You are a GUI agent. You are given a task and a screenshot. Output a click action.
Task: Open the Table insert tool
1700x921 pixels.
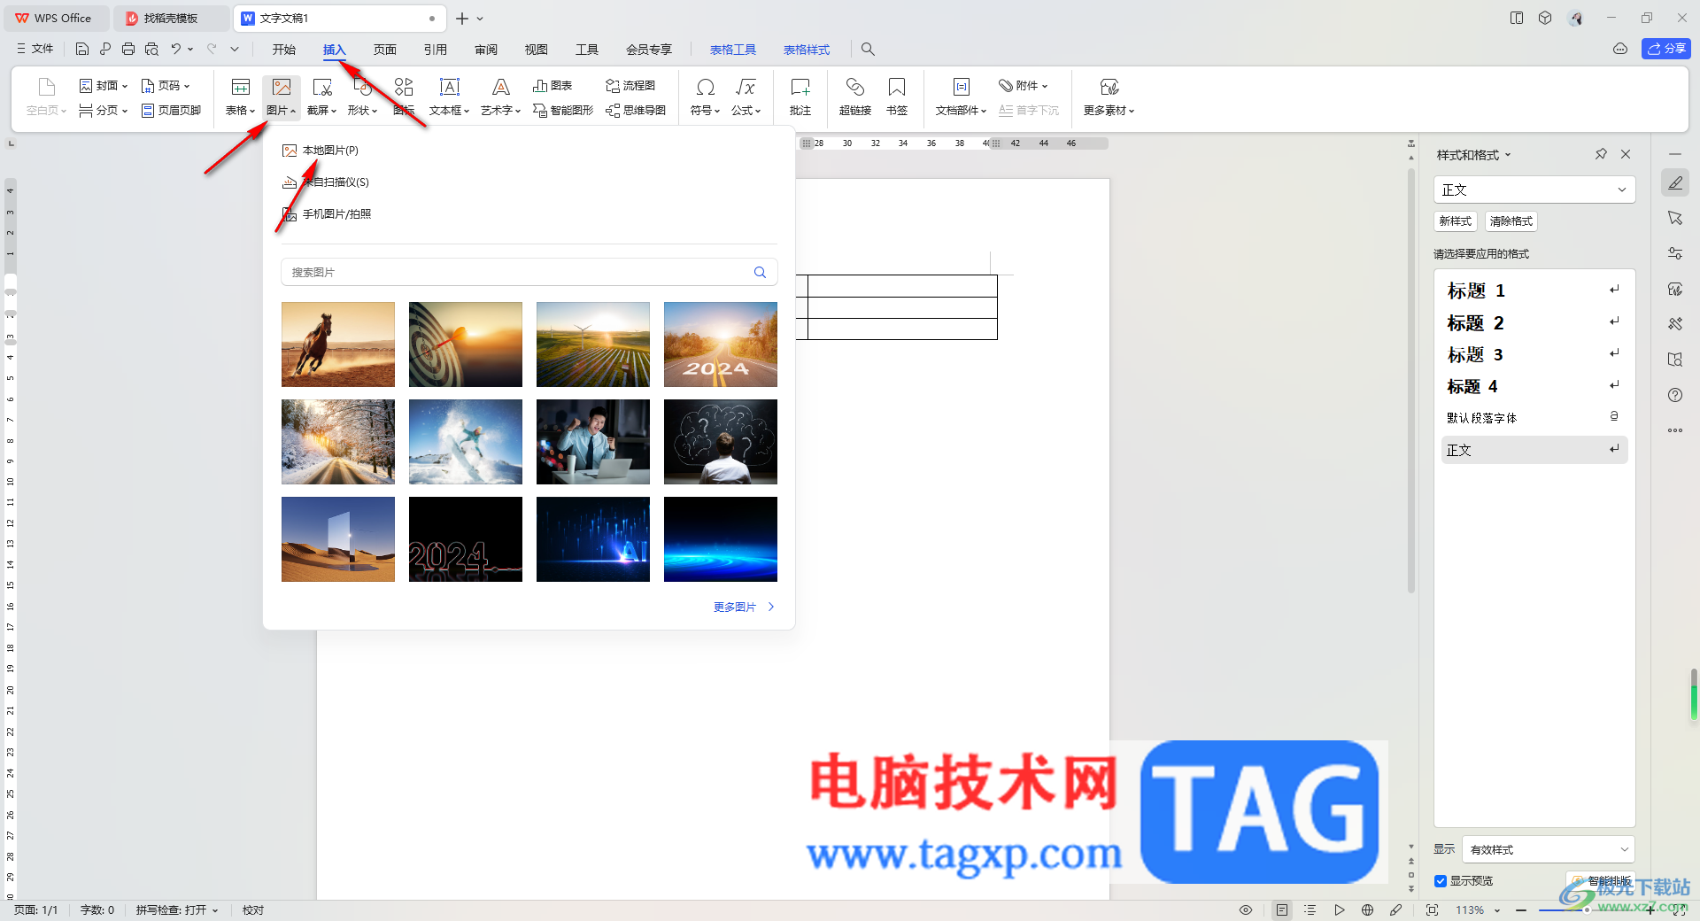(x=240, y=97)
